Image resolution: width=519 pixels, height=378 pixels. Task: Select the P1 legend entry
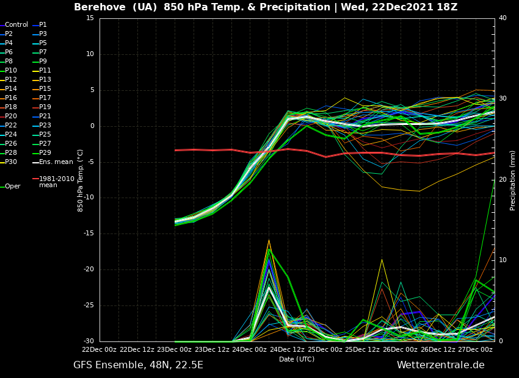(43, 25)
